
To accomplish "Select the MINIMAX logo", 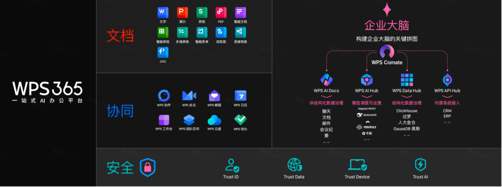I will 367,127.
